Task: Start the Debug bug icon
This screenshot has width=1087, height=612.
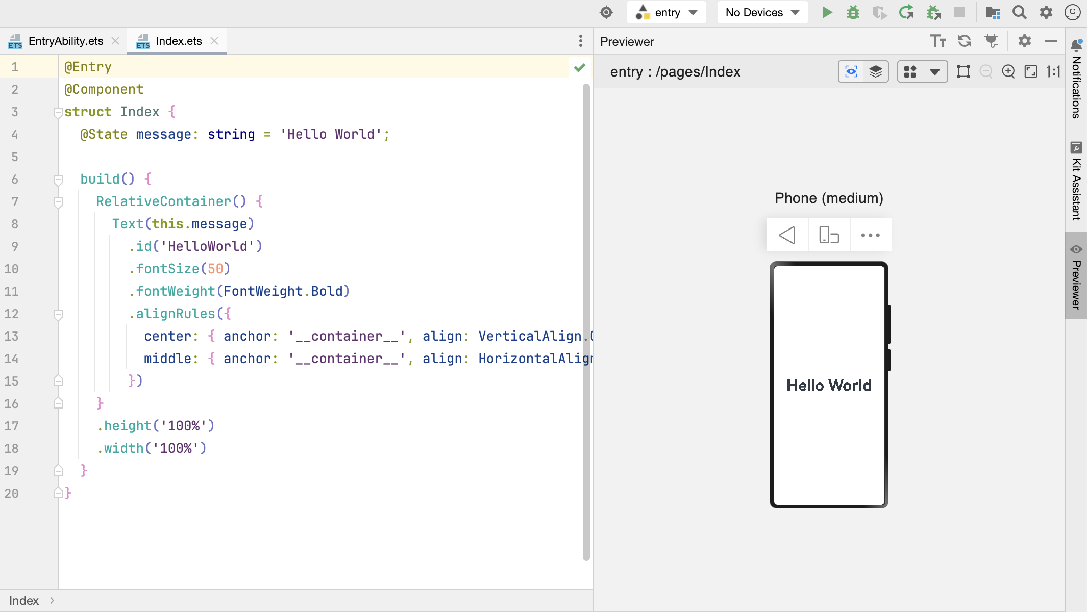Action: coord(853,12)
